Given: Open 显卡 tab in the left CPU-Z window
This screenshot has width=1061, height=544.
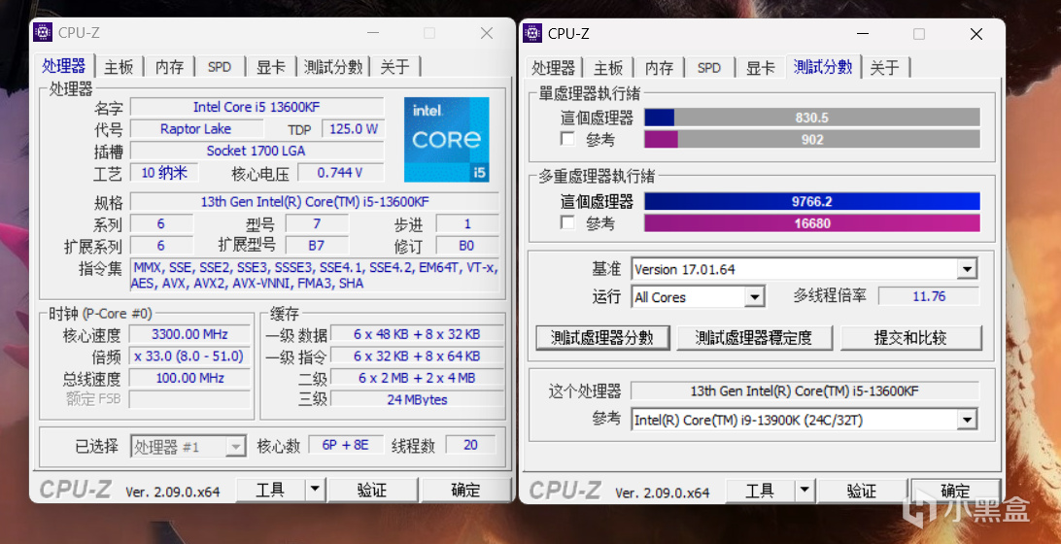Looking at the screenshot, I should 270,66.
